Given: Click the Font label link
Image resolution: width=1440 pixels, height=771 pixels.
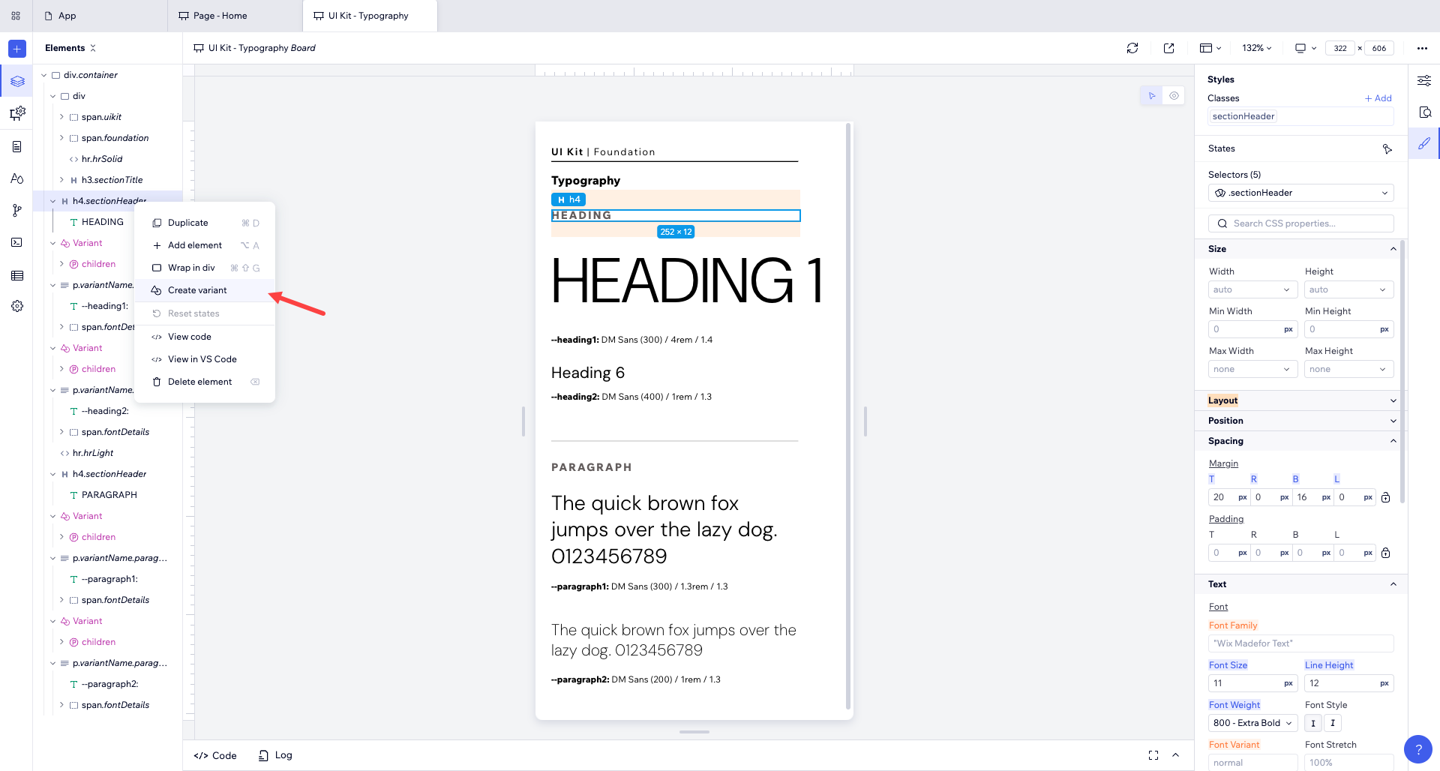Looking at the screenshot, I should [x=1218, y=607].
